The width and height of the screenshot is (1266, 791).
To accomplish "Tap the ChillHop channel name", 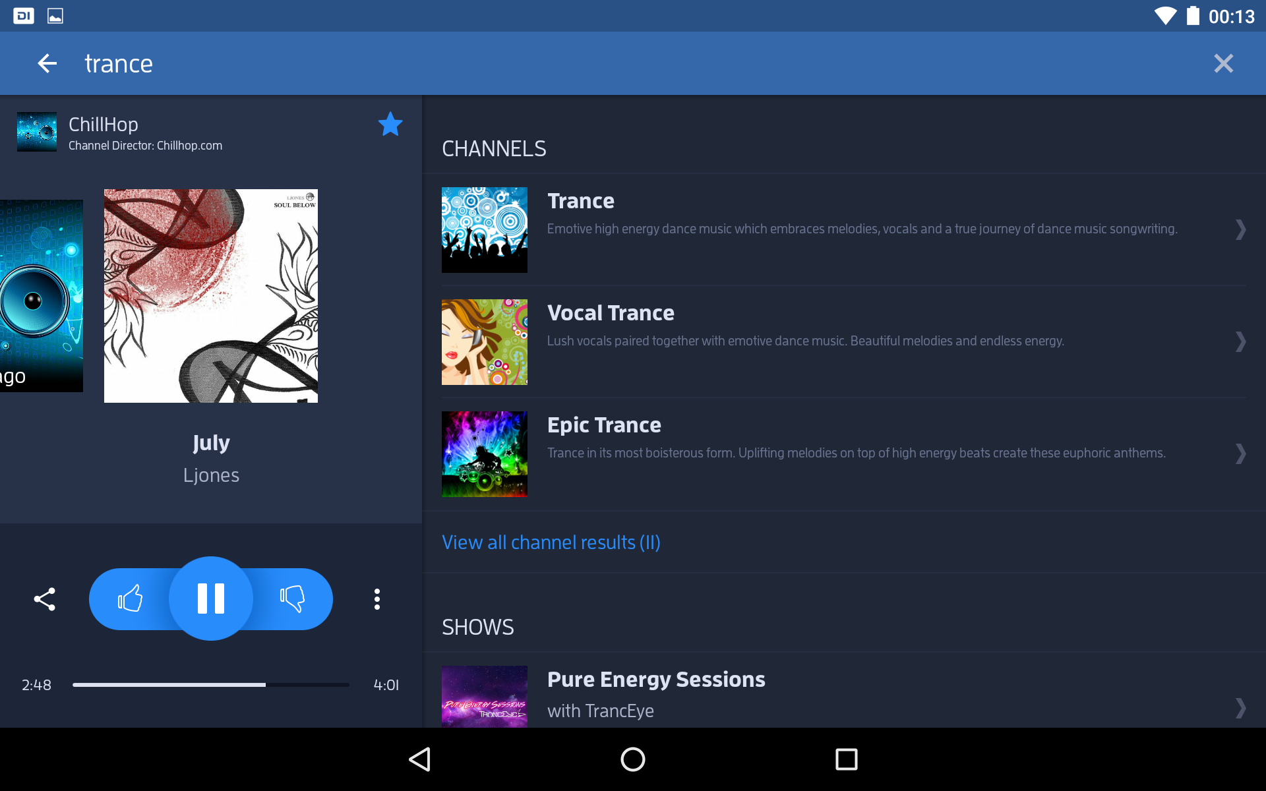I will pyautogui.click(x=104, y=124).
